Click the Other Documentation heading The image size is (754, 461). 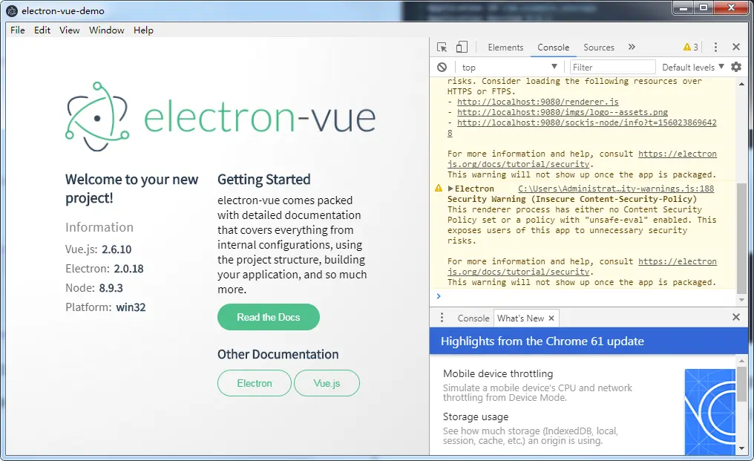point(278,354)
